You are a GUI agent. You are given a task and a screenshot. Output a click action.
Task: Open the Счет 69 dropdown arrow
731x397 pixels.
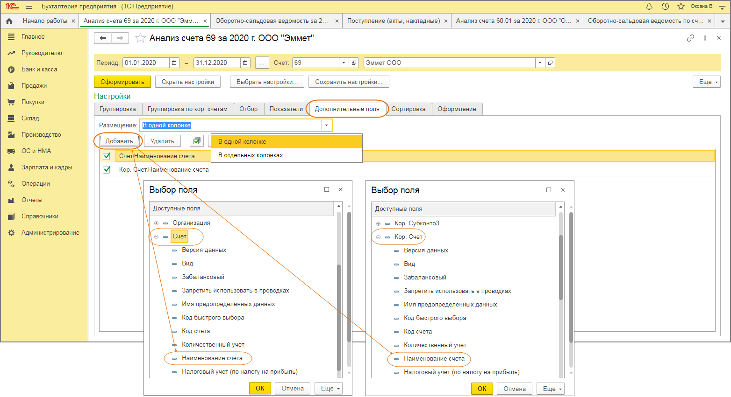(x=344, y=63)
